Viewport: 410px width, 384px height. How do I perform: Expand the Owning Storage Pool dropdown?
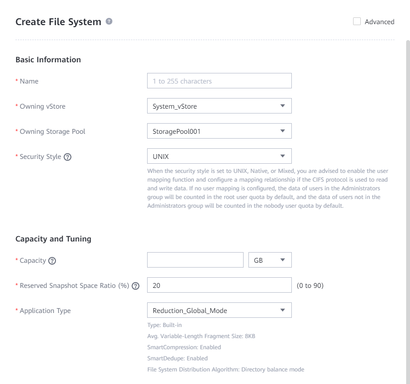tap(219, 131)
